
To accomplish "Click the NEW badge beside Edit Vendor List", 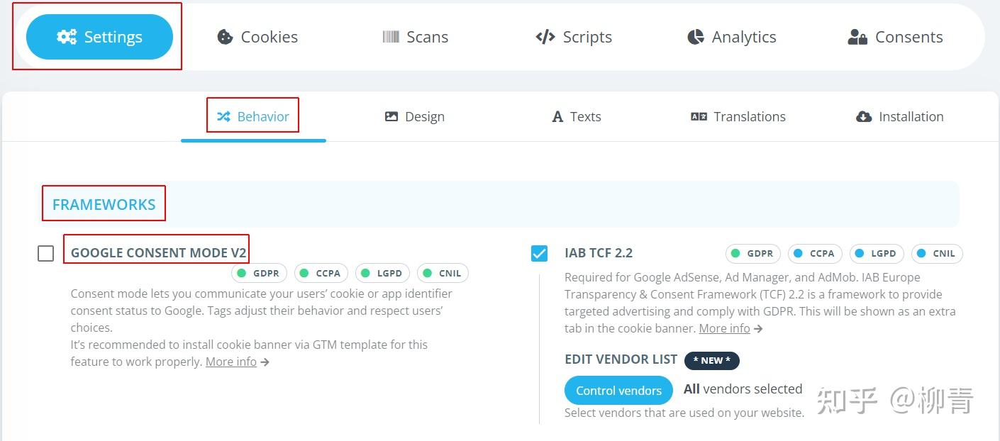I will 711,360.
